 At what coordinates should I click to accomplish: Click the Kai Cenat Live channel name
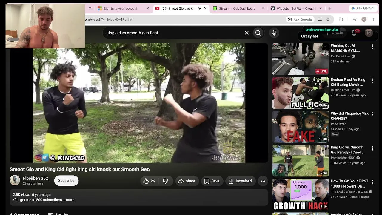(341, 56)
